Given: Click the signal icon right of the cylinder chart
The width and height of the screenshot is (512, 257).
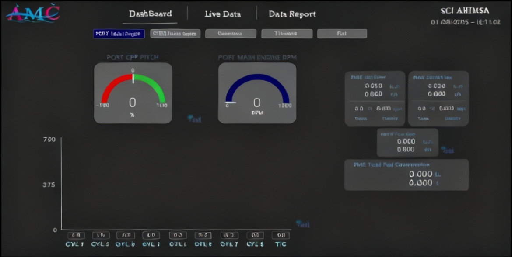Looking at the screenshot, I should tap(302, 224).
